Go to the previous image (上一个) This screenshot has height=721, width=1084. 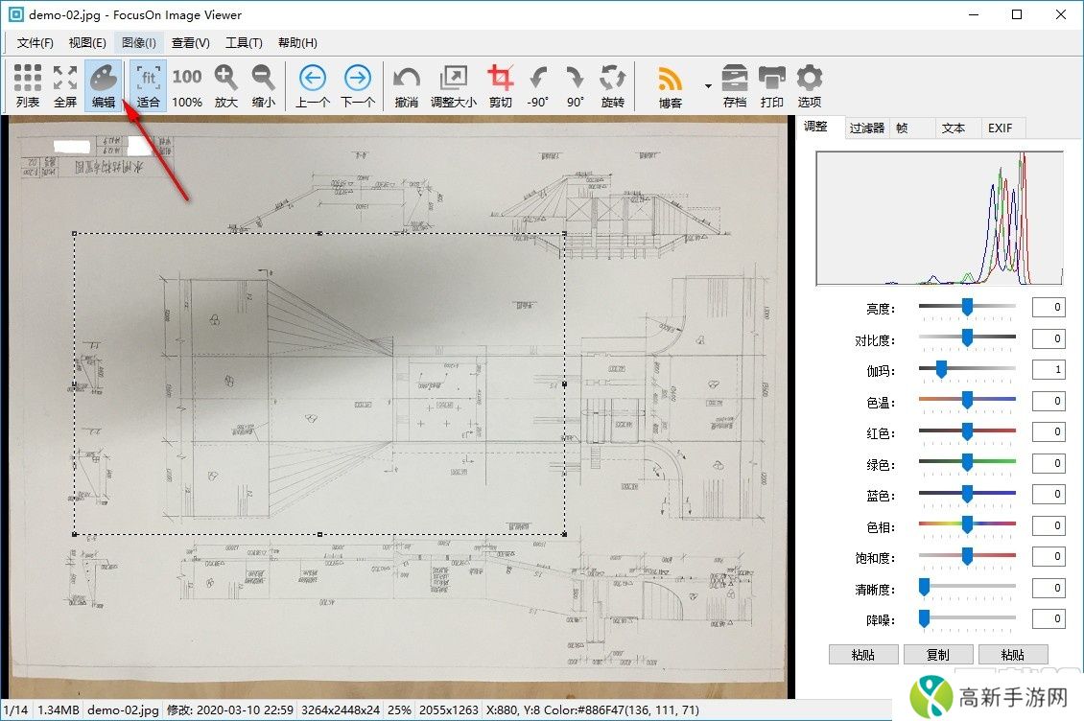[x=313, y=85]
